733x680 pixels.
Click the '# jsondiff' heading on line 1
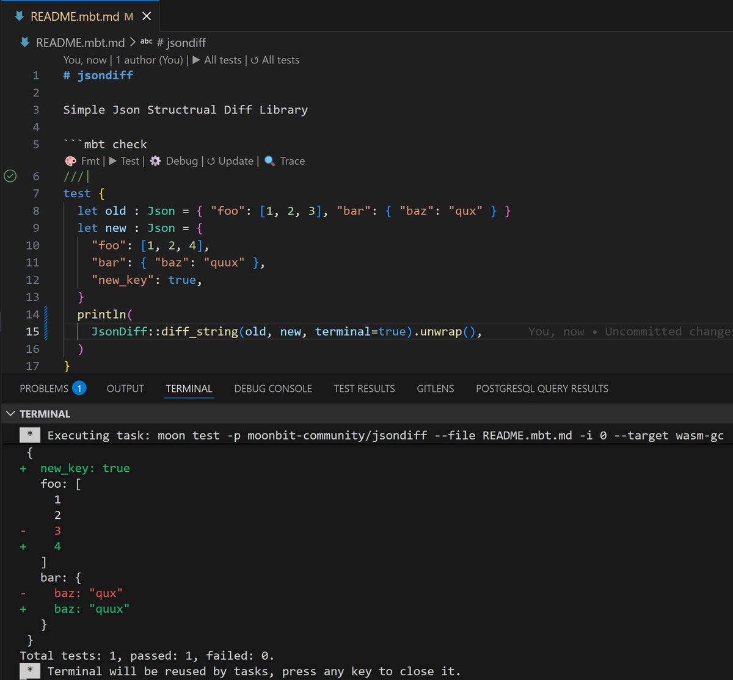[98, 76]
